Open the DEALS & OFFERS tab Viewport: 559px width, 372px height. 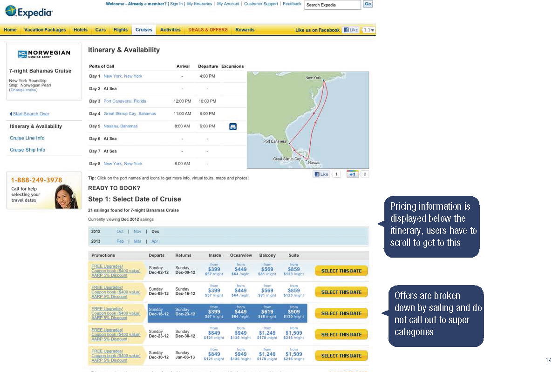click(208, 30)
